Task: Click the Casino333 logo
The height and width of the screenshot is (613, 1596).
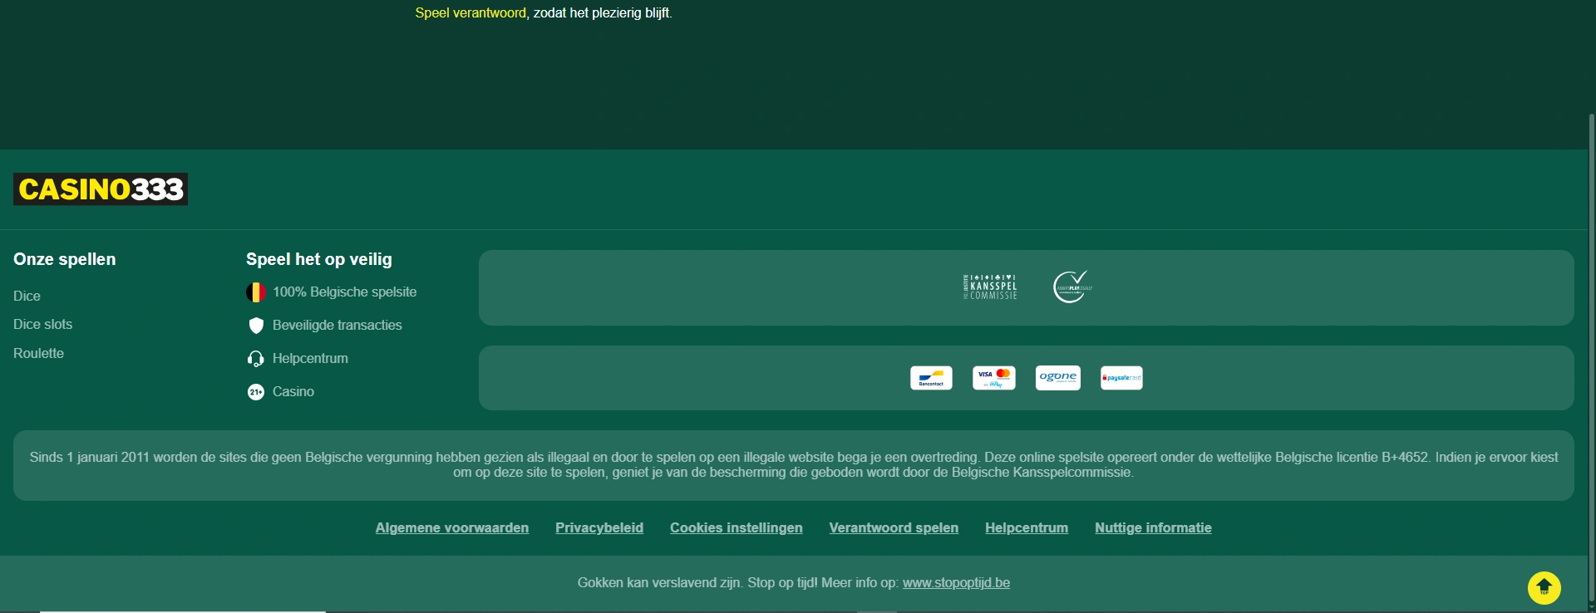Action: click(101, 189)
